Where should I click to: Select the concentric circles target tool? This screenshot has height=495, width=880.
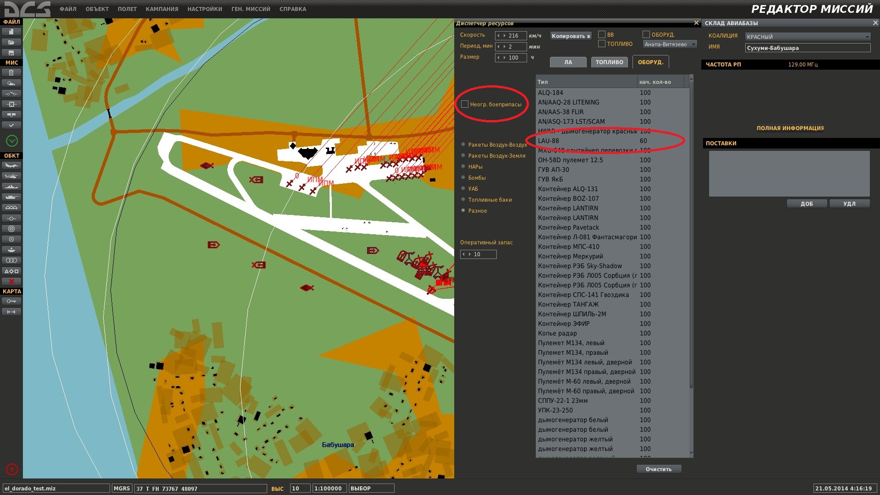[x=11, y=229]
